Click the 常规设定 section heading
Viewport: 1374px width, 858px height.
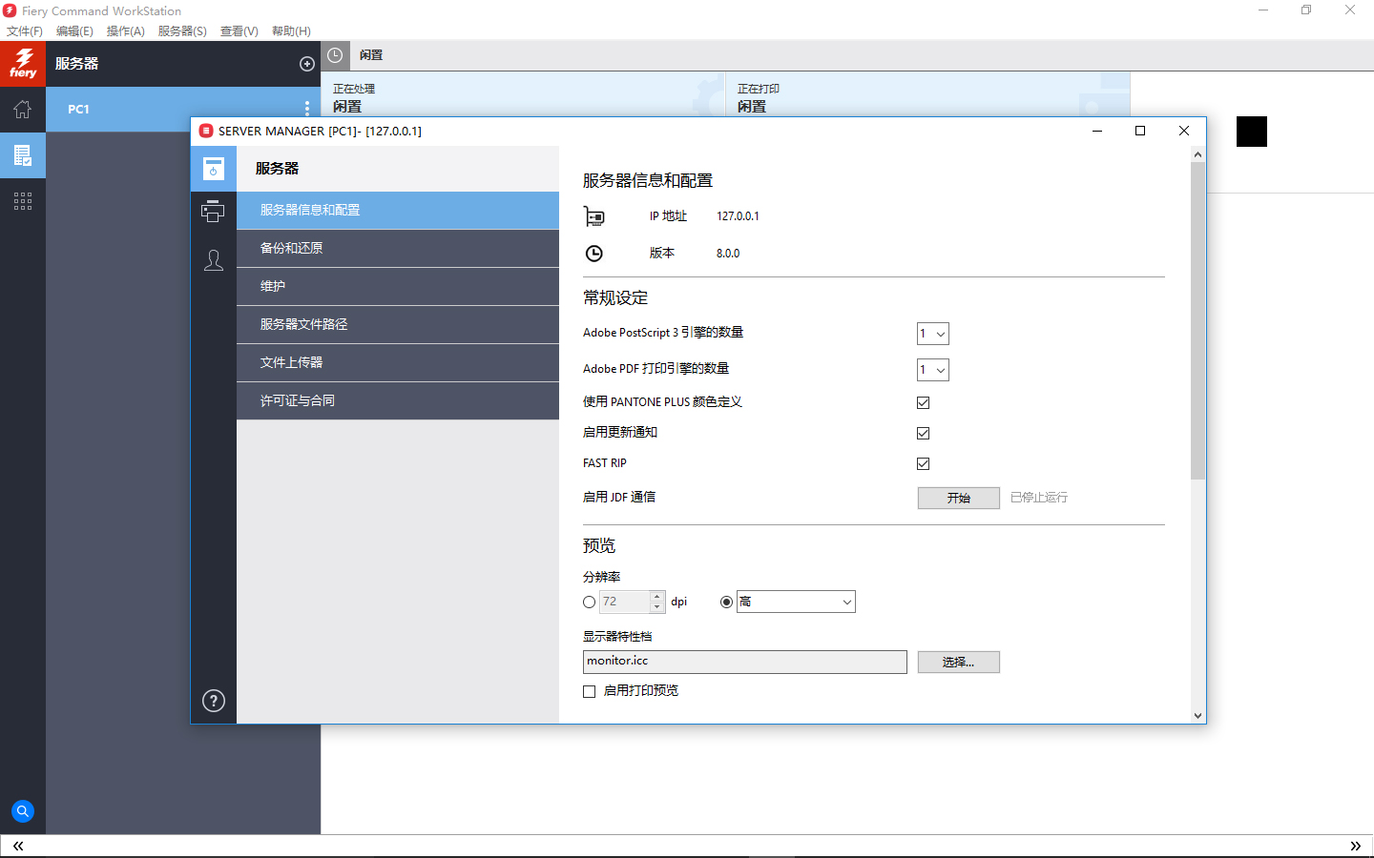[x=615, y=298]
